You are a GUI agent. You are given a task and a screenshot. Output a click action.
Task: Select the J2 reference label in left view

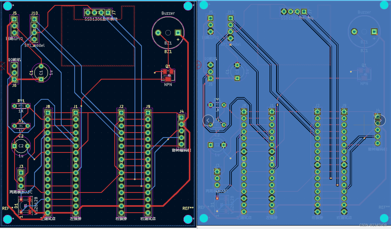(x=121, y=107)
